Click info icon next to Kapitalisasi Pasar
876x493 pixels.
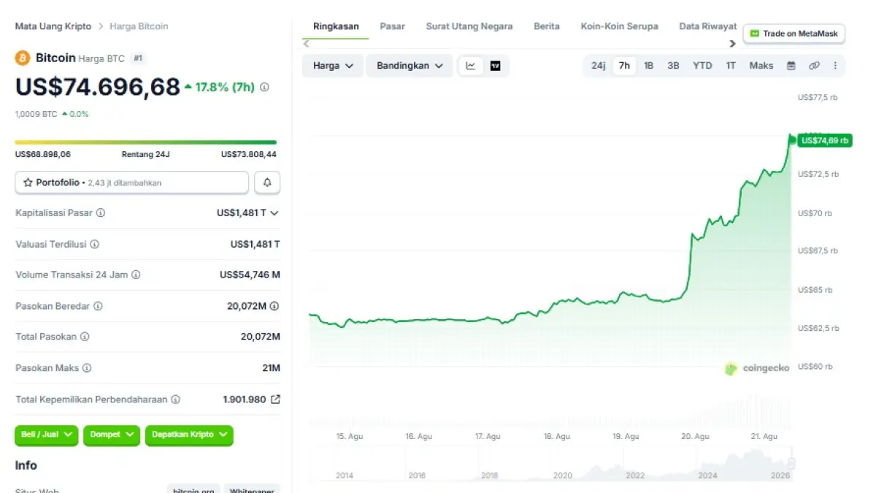point(101,213)
